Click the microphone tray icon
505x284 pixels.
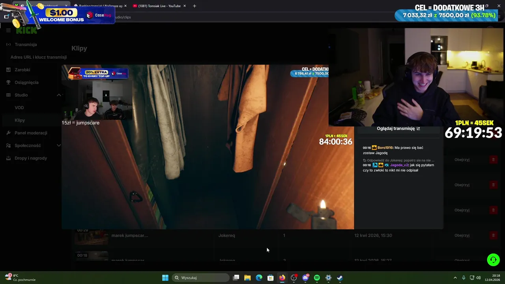[464, 278]
